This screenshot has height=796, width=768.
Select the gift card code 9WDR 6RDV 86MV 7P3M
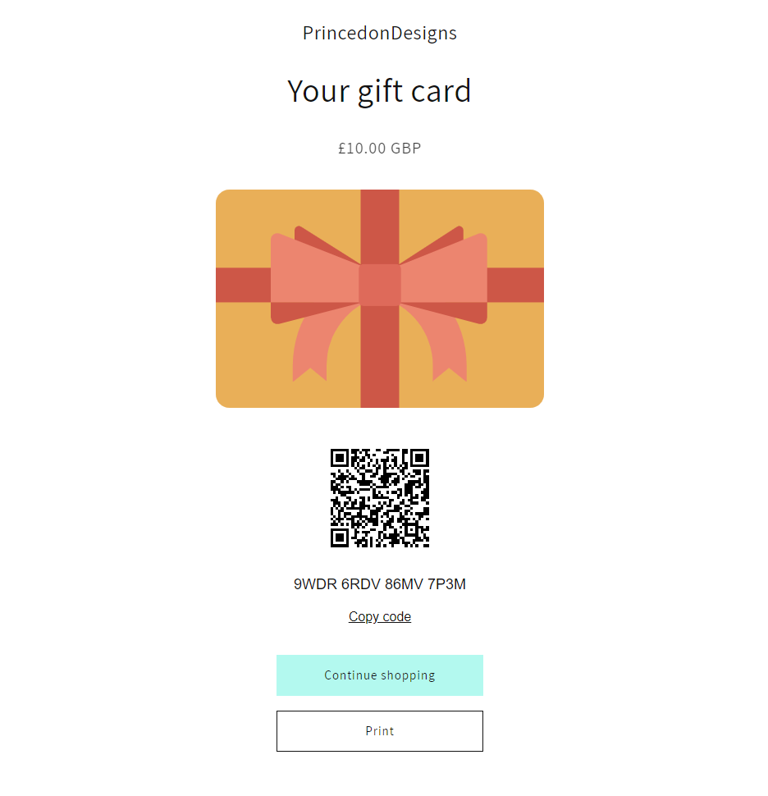(380, 584)
